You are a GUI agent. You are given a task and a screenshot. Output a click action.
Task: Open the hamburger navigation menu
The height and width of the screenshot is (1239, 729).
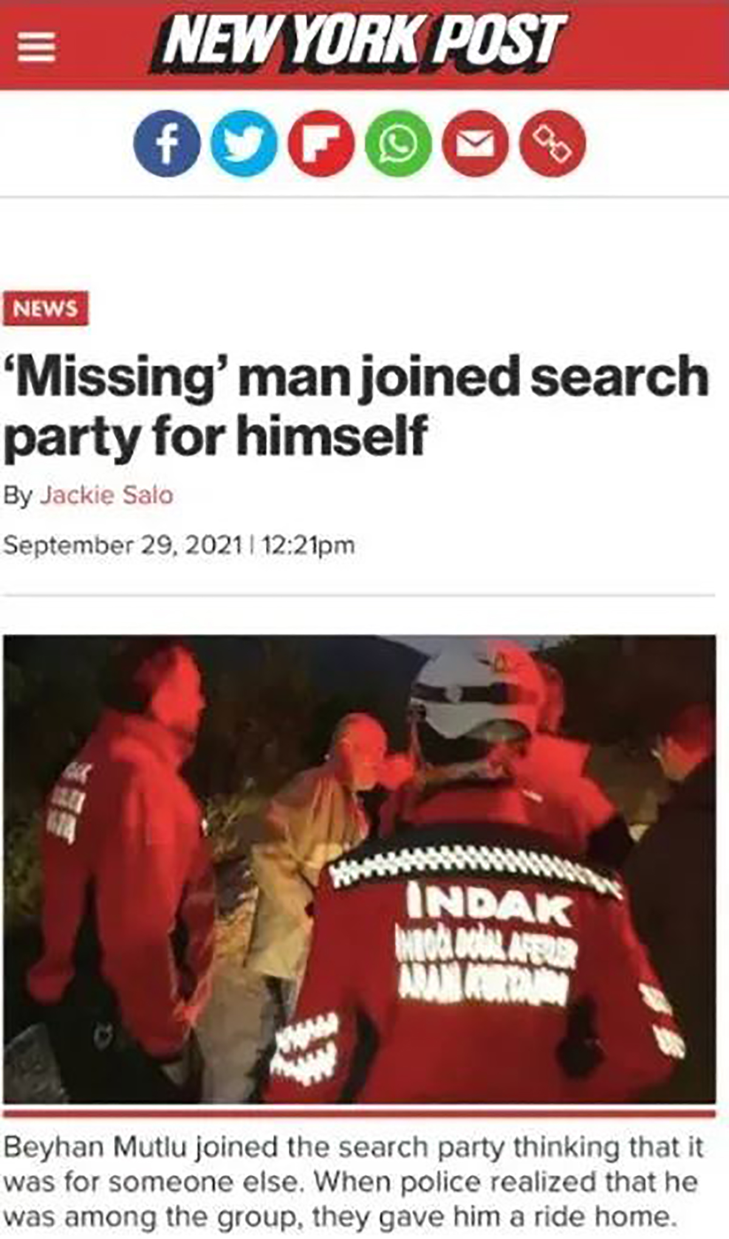pos(36,47)
